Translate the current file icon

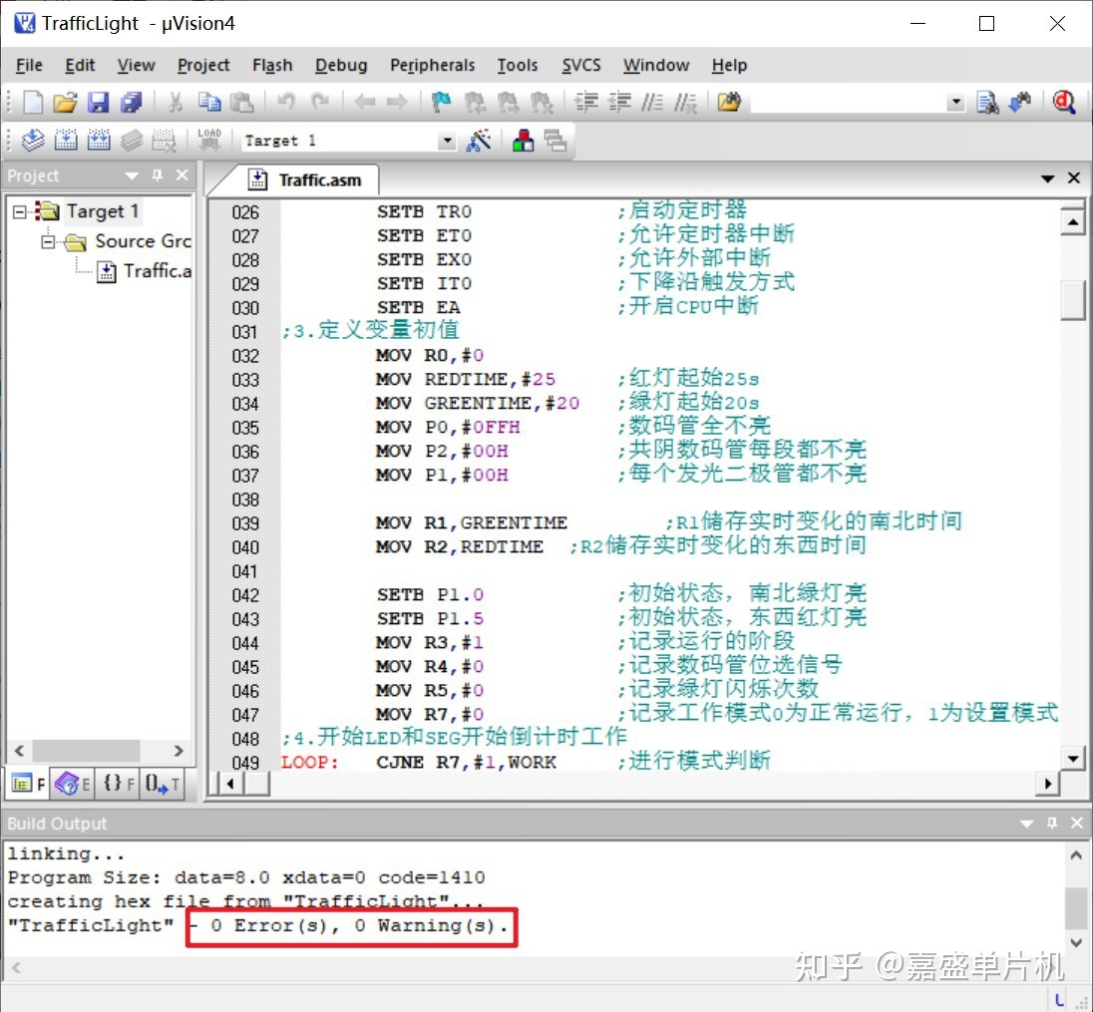click(x=33, y=141)
